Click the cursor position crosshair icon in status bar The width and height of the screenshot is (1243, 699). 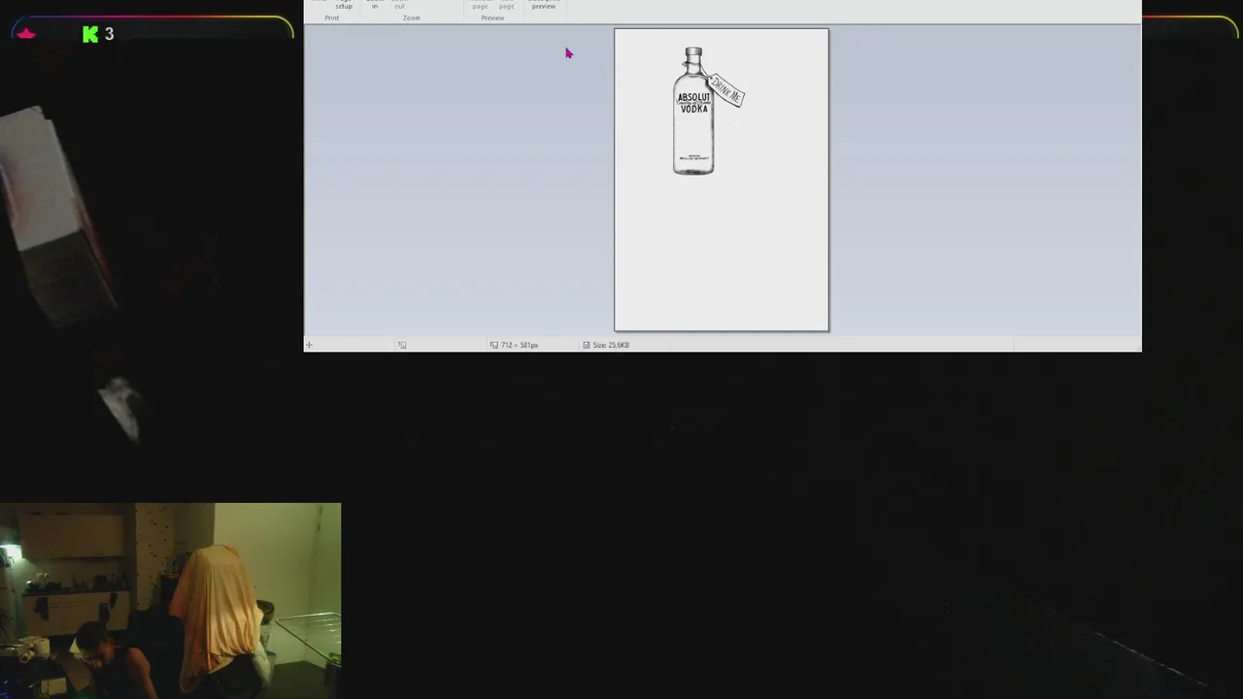tap(310, 345)
